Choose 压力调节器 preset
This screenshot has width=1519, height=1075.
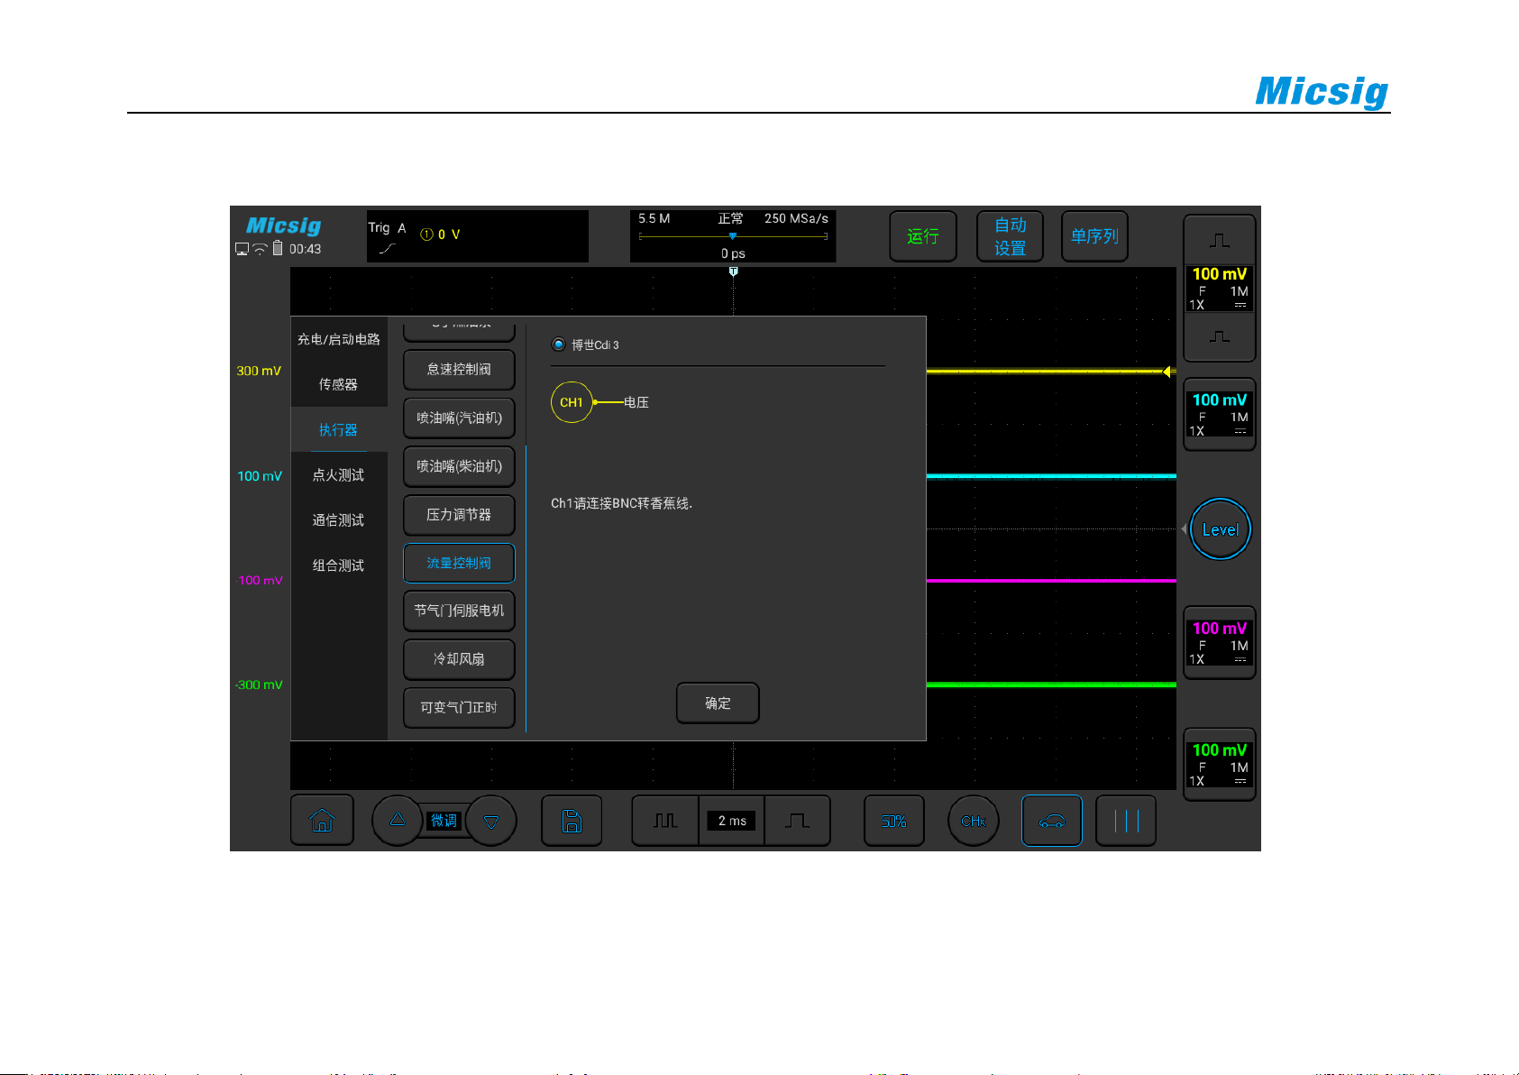pos(459,515)
